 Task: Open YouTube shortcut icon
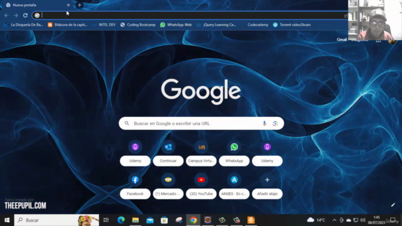201,180
